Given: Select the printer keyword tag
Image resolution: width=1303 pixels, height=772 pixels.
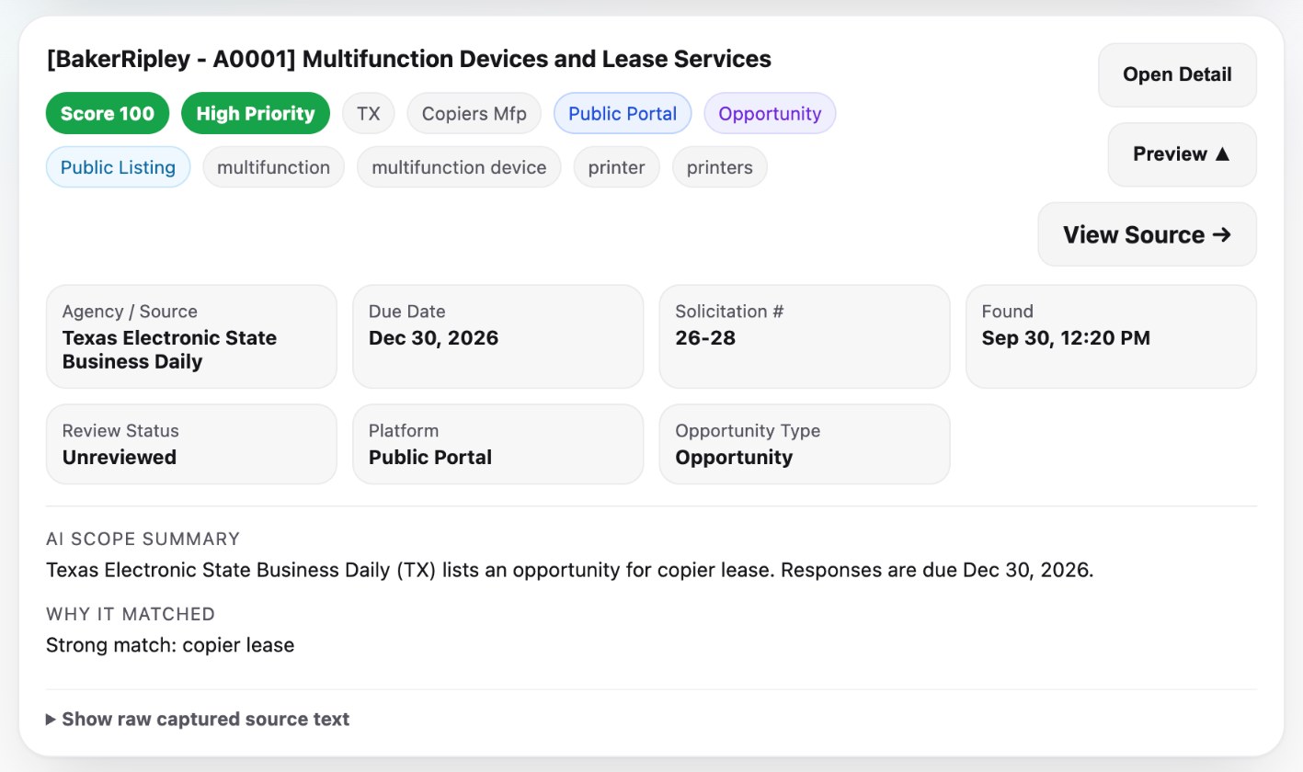Looking at the screenshot, I should [x=616, y=167].
